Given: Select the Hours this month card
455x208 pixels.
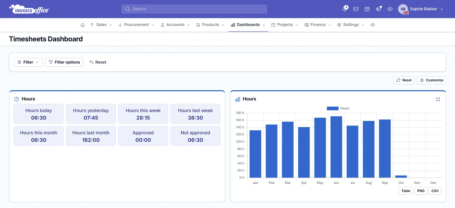Looking at the screenshot, I should pos(39,136).
